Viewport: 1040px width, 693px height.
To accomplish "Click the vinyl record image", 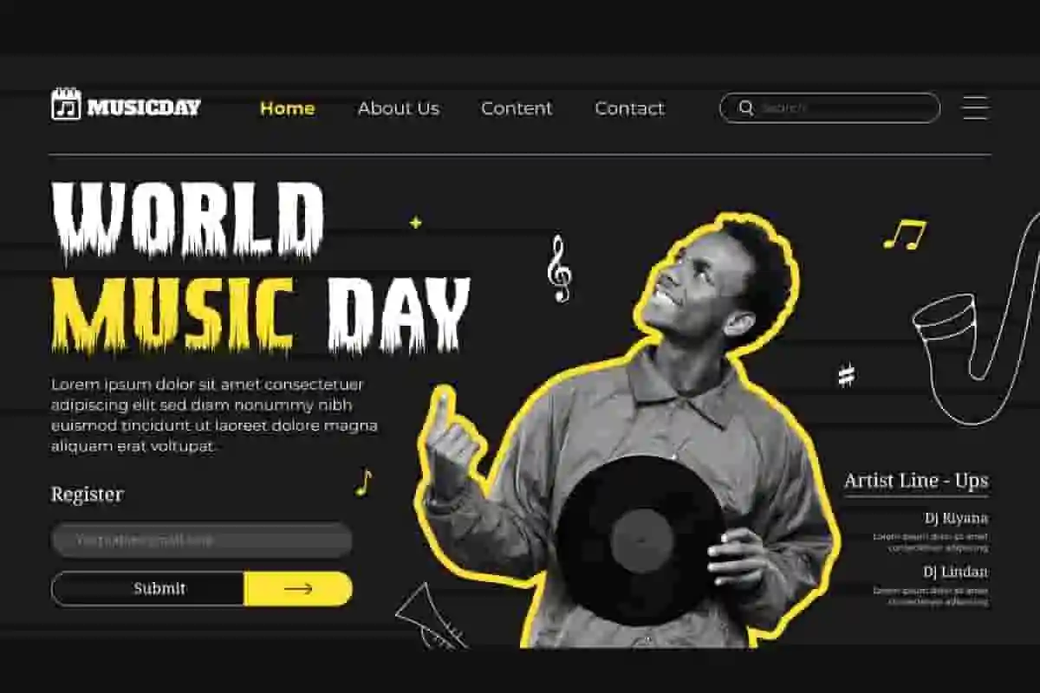I will point(640,540).
